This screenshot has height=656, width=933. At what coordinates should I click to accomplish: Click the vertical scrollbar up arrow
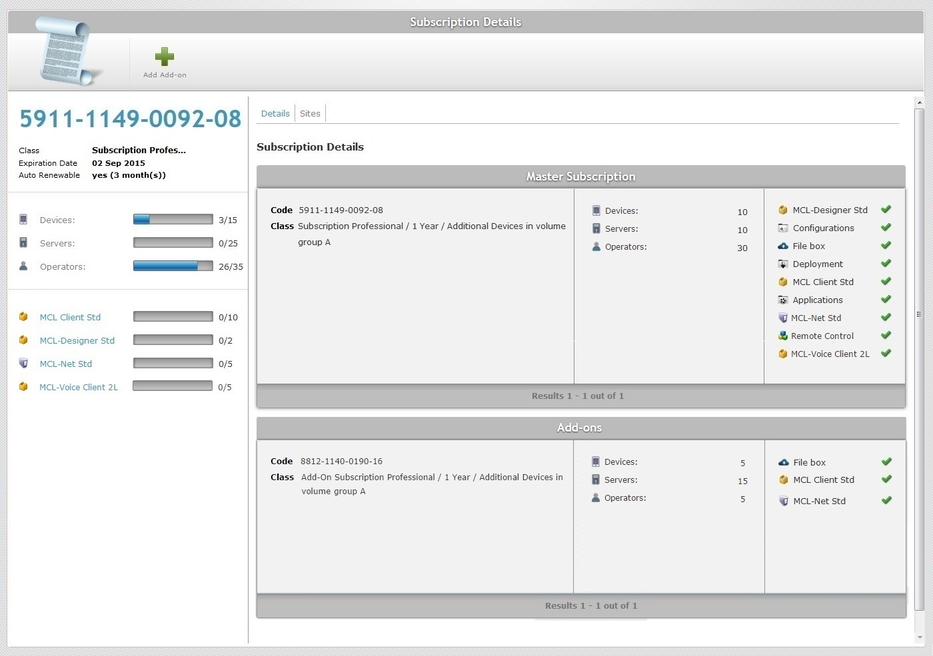[x=920, y=103]
